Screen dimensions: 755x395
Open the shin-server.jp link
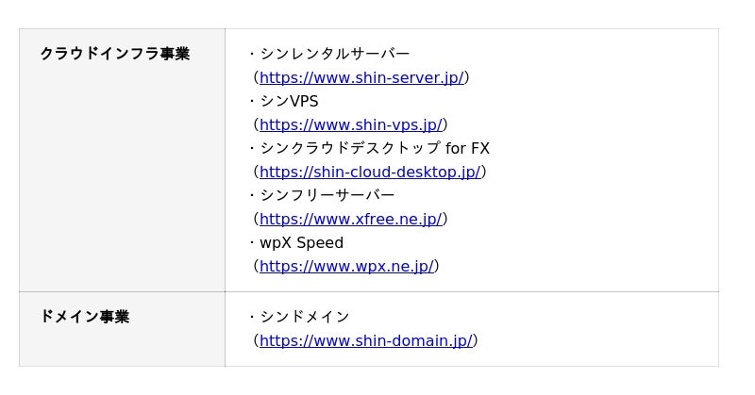click(361, 77)
